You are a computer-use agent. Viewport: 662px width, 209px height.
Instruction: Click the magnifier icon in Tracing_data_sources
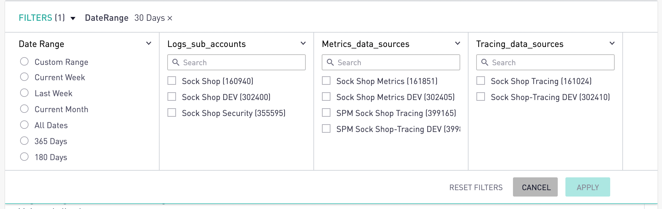tap(485, 62)
